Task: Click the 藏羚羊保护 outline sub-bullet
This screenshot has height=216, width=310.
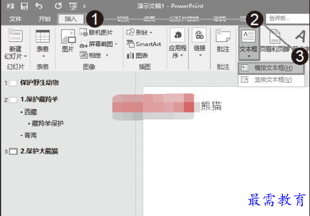Action: [x=47, y=124]
